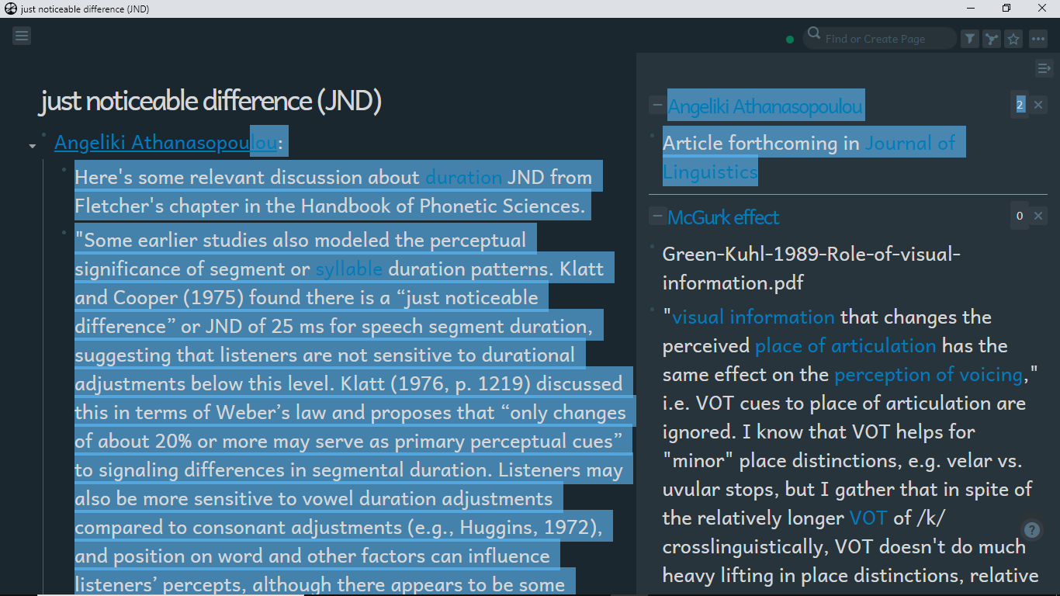
Task: Open the Journal of Linguistics page link
Action: (913, 143)
